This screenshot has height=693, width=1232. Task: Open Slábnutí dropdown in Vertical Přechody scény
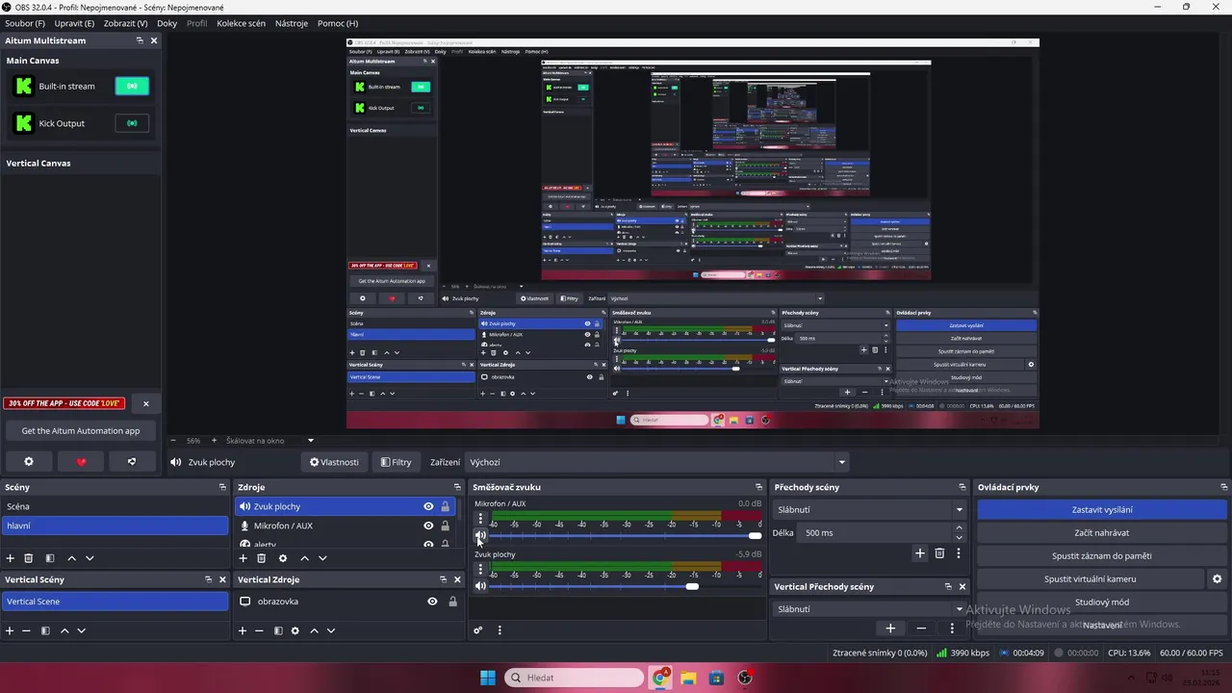[870, 609]
